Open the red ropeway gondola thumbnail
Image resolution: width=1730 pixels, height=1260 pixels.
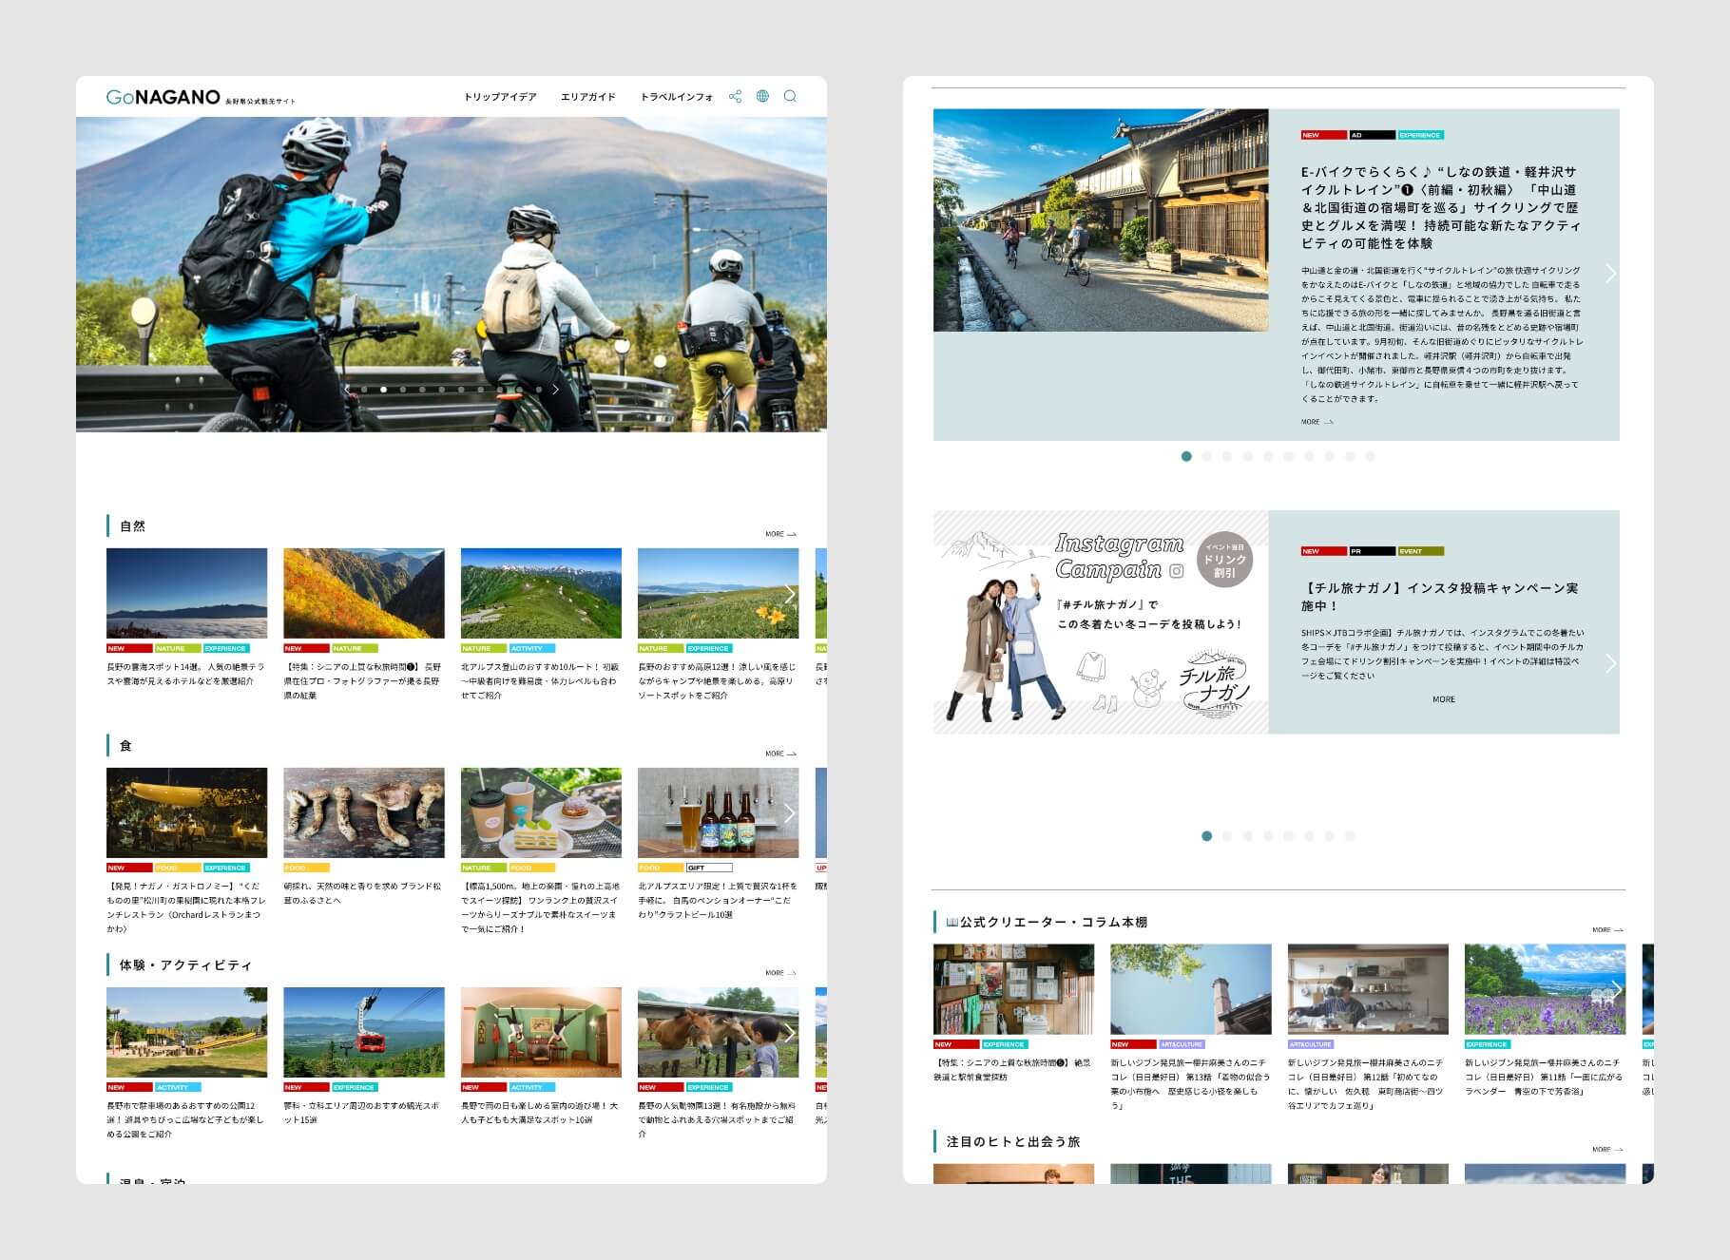click(364, 1032)
